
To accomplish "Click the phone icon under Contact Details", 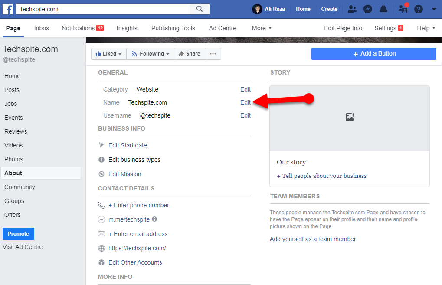I will (101, 205).
